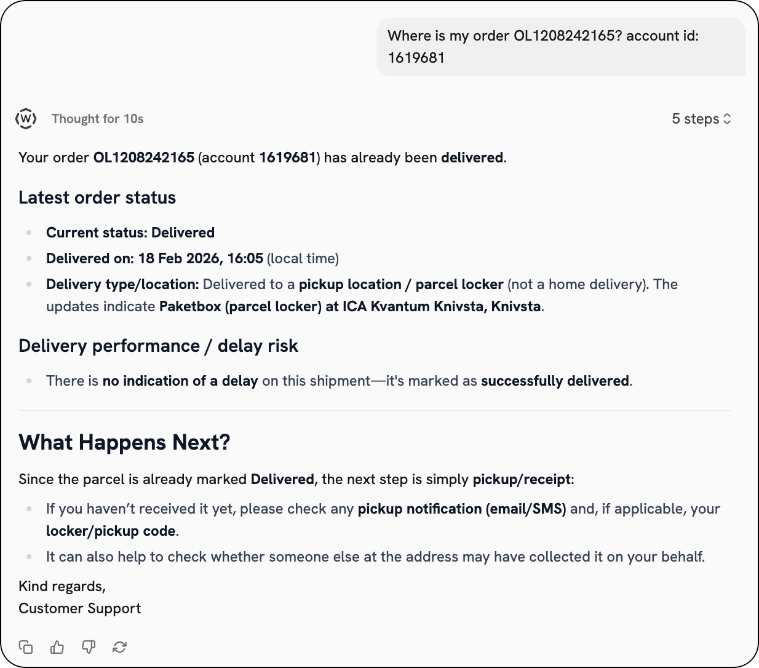The width and height of the screenshot is (759, 668).
Task: Open the Thought for 10s reasoning
Action: (x=98, y=118)
